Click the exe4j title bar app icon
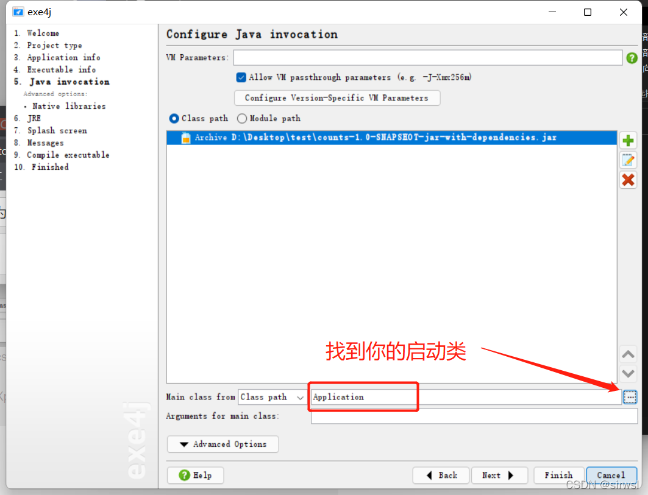 pos(18,12)
